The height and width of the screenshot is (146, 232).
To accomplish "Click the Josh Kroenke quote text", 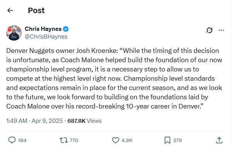I will click(114, 78).
